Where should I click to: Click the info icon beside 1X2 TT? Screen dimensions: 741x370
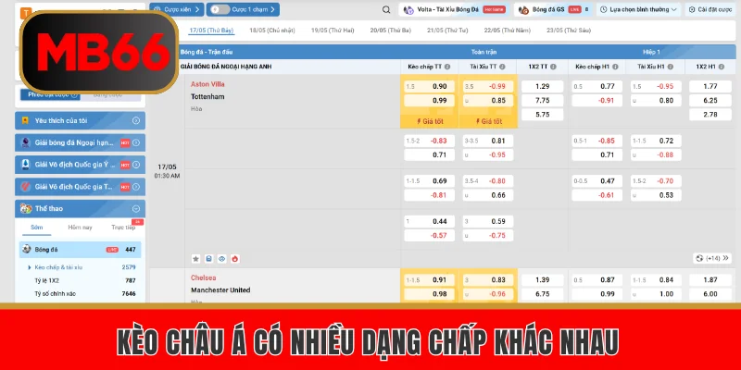point(553,67)
